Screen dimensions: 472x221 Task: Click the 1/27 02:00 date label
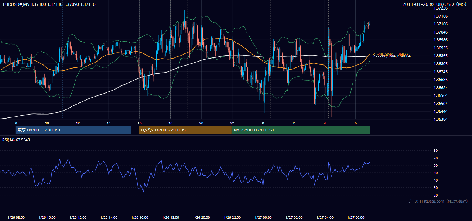tap(294, 217)
